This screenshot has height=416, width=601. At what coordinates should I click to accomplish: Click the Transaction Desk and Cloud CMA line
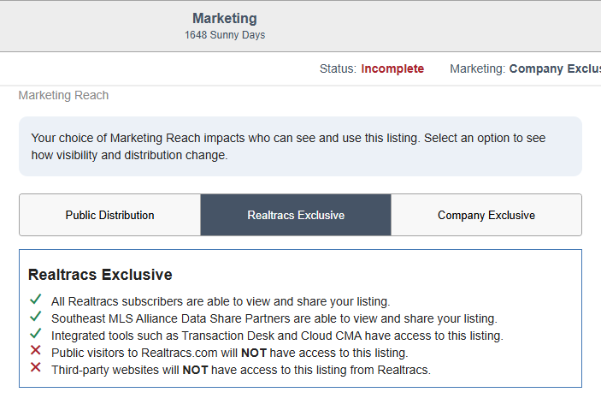pyautogui.click(x=278, y=336)
